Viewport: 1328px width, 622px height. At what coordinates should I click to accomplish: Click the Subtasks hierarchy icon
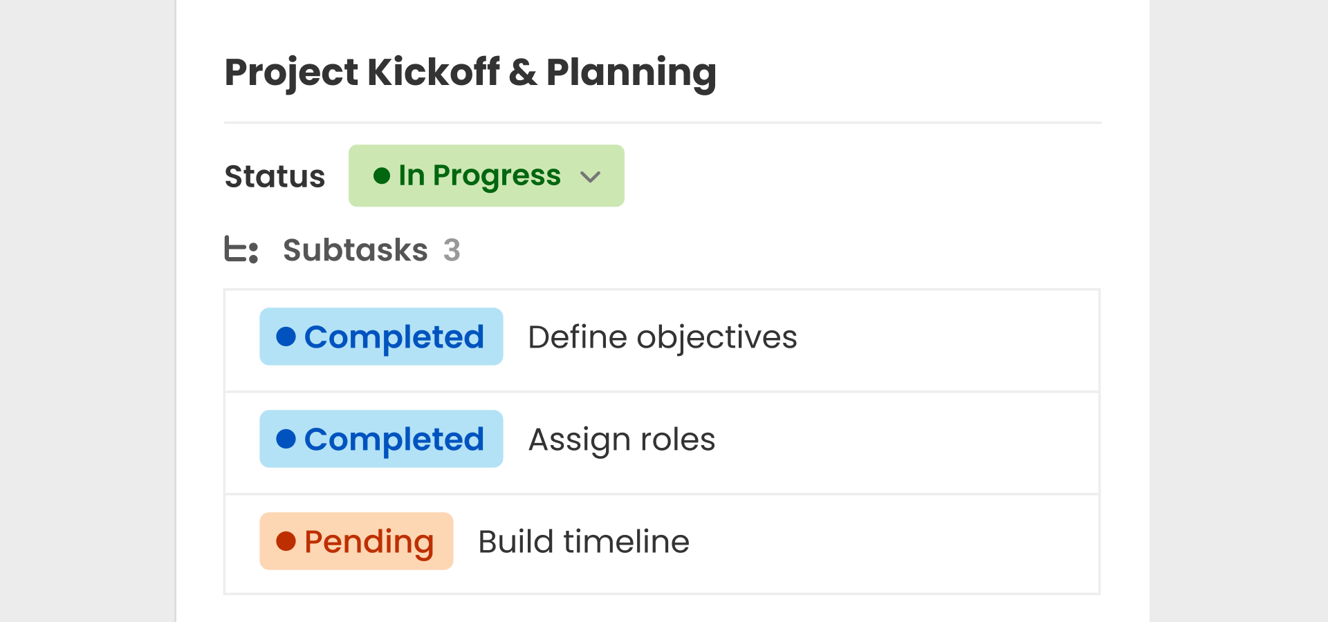coord(241,249)
